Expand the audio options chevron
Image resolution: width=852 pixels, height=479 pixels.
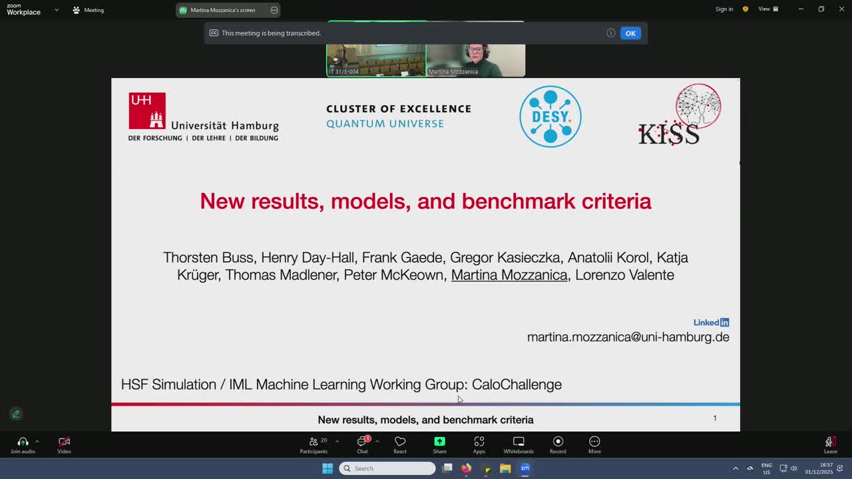coord(37,441)
